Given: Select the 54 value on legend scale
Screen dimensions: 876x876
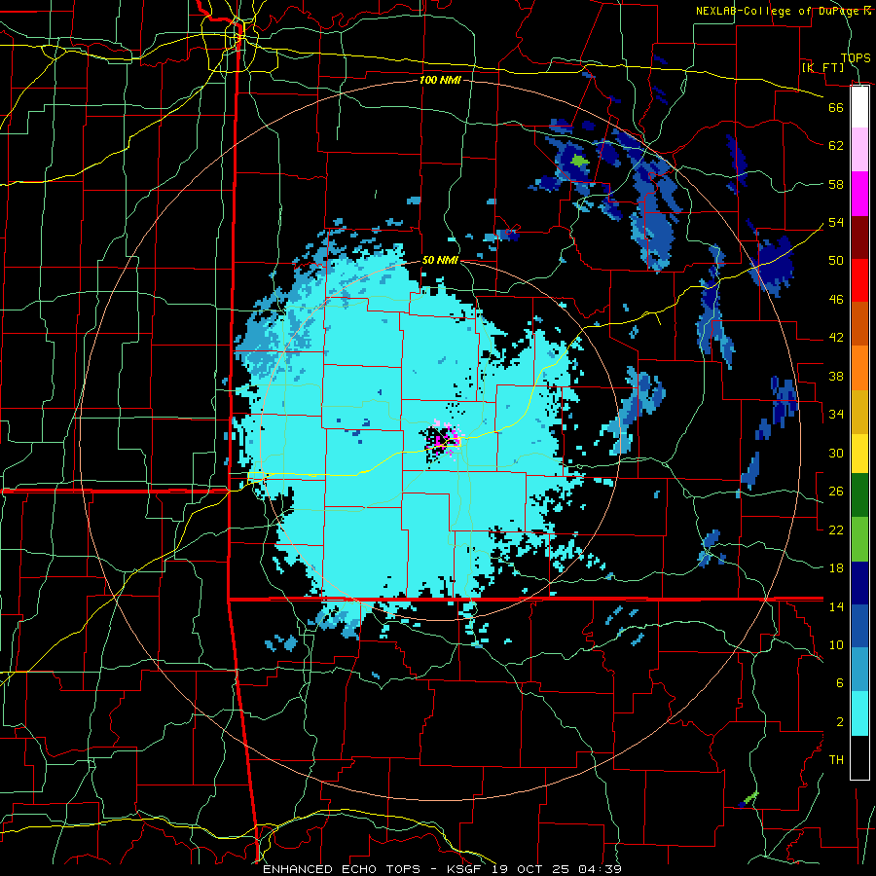Looking at the screenshot, I should pos(836,222).
